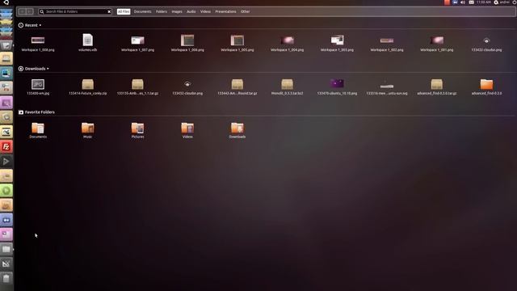517x291 pixels.
Task: Open the cloud png file in Recent row
Action: (x=486, y=41)
